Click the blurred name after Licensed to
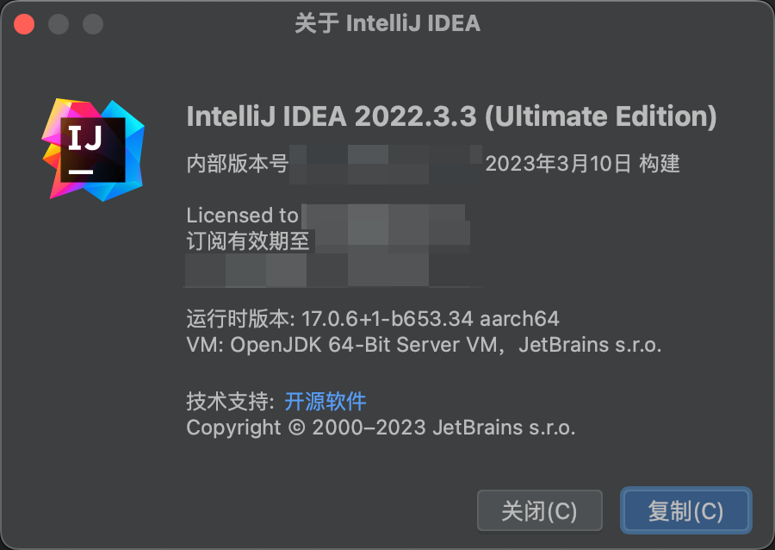This screenshot has width=775, height=550. tap(383, 215)
